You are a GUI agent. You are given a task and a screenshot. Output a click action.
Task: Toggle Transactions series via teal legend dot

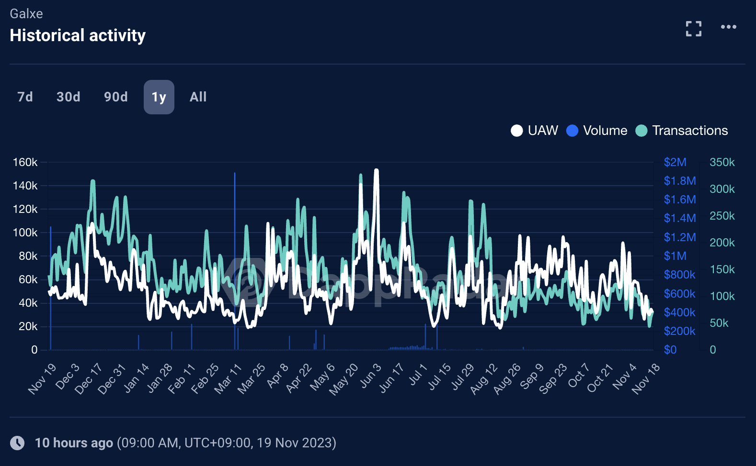(641, 131)
